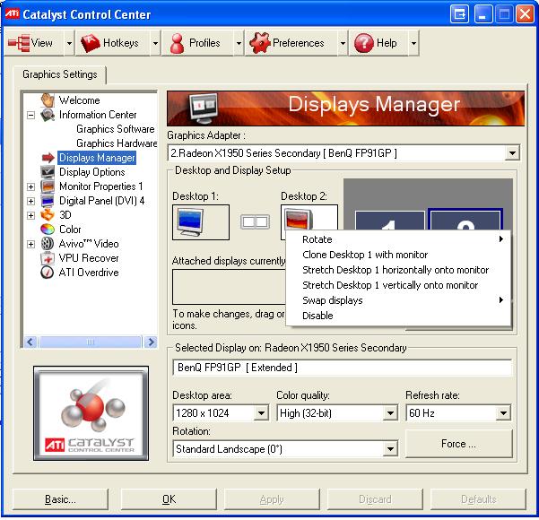Open the Desktop area resolution dropdown

[x=262, y=413]
